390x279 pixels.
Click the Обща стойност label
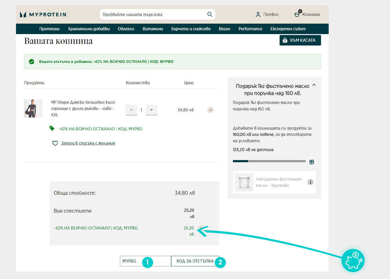point(74,193)
